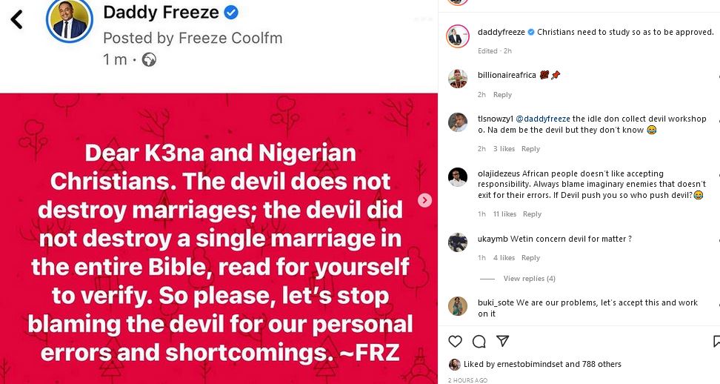
Task: Show 11 likes on olajidezeus comment
Action: [504, 214]
